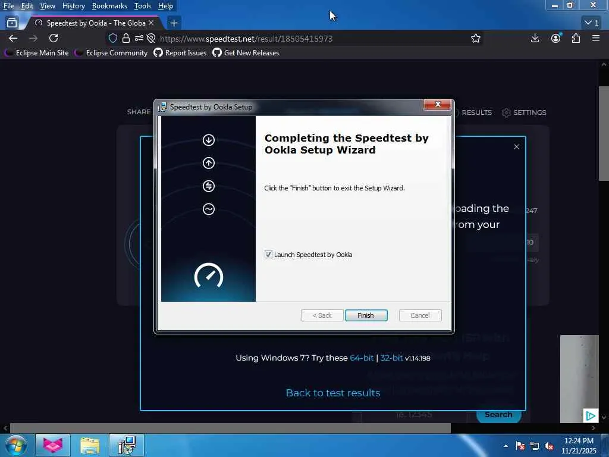Viewport: 609px width, 457px height.
Task: Open the hamburger application menu
Action: tap(596, 38)
